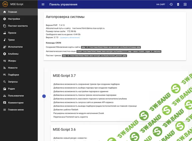Go to Новости in sidebar

(19, 68)
